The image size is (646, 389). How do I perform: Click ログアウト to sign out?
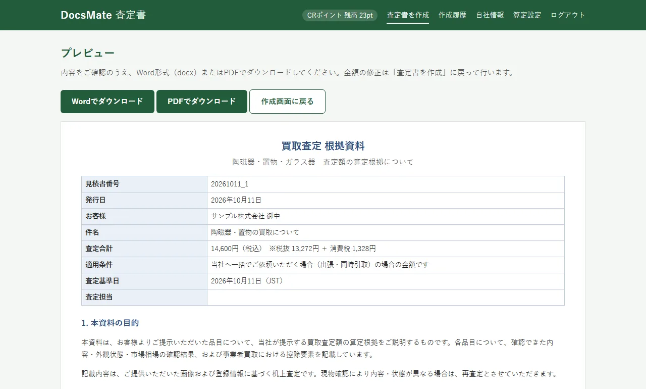click(568, 15)
